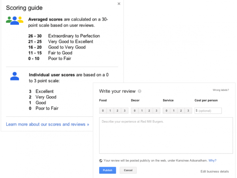Click the blue single user icon
The width and height of the screenshot is (237, 178).
click(x=15, y=76)
